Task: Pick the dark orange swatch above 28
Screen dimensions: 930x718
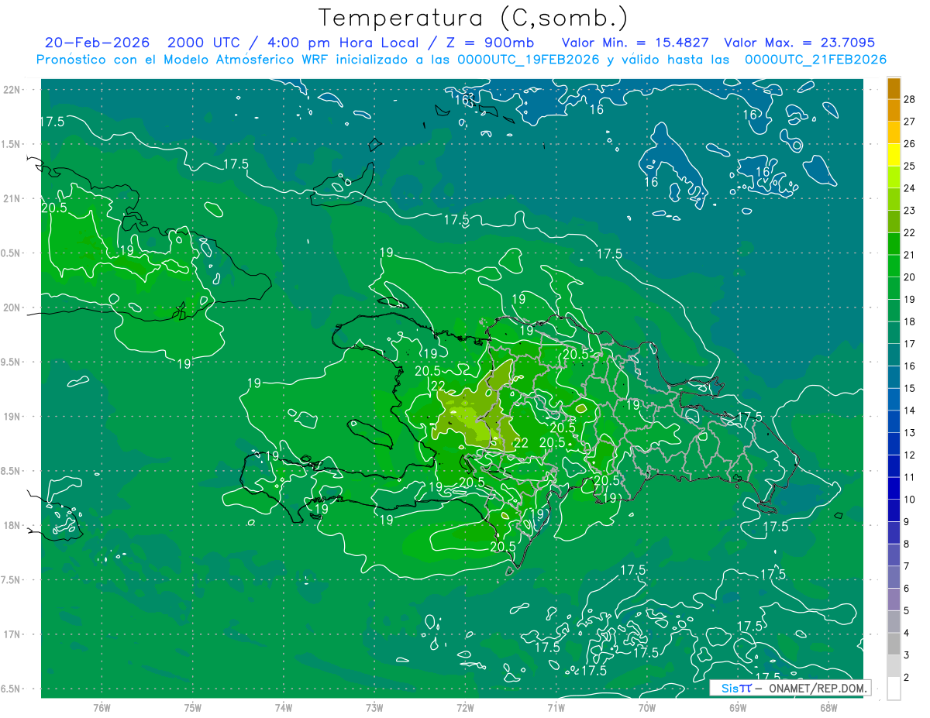Action: (894, 89)
